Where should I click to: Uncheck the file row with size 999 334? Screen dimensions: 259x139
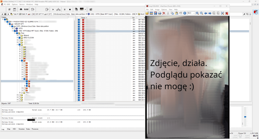pyautogui.click(x=79, y=100)
